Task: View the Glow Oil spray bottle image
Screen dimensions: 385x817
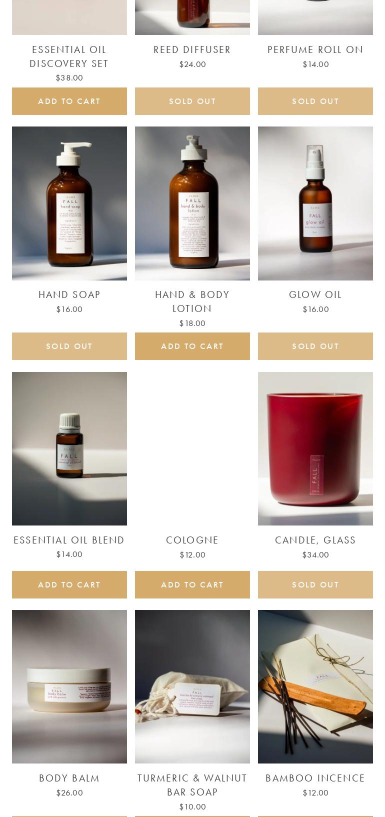Action: pos(315,203)
